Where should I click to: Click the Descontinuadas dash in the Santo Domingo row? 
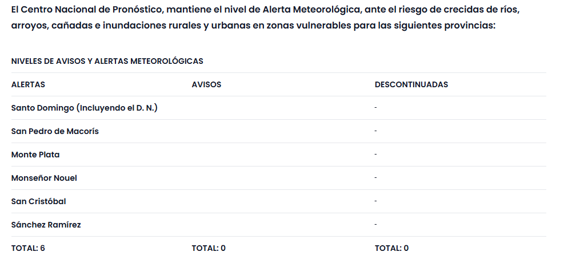tap(376, 108)
